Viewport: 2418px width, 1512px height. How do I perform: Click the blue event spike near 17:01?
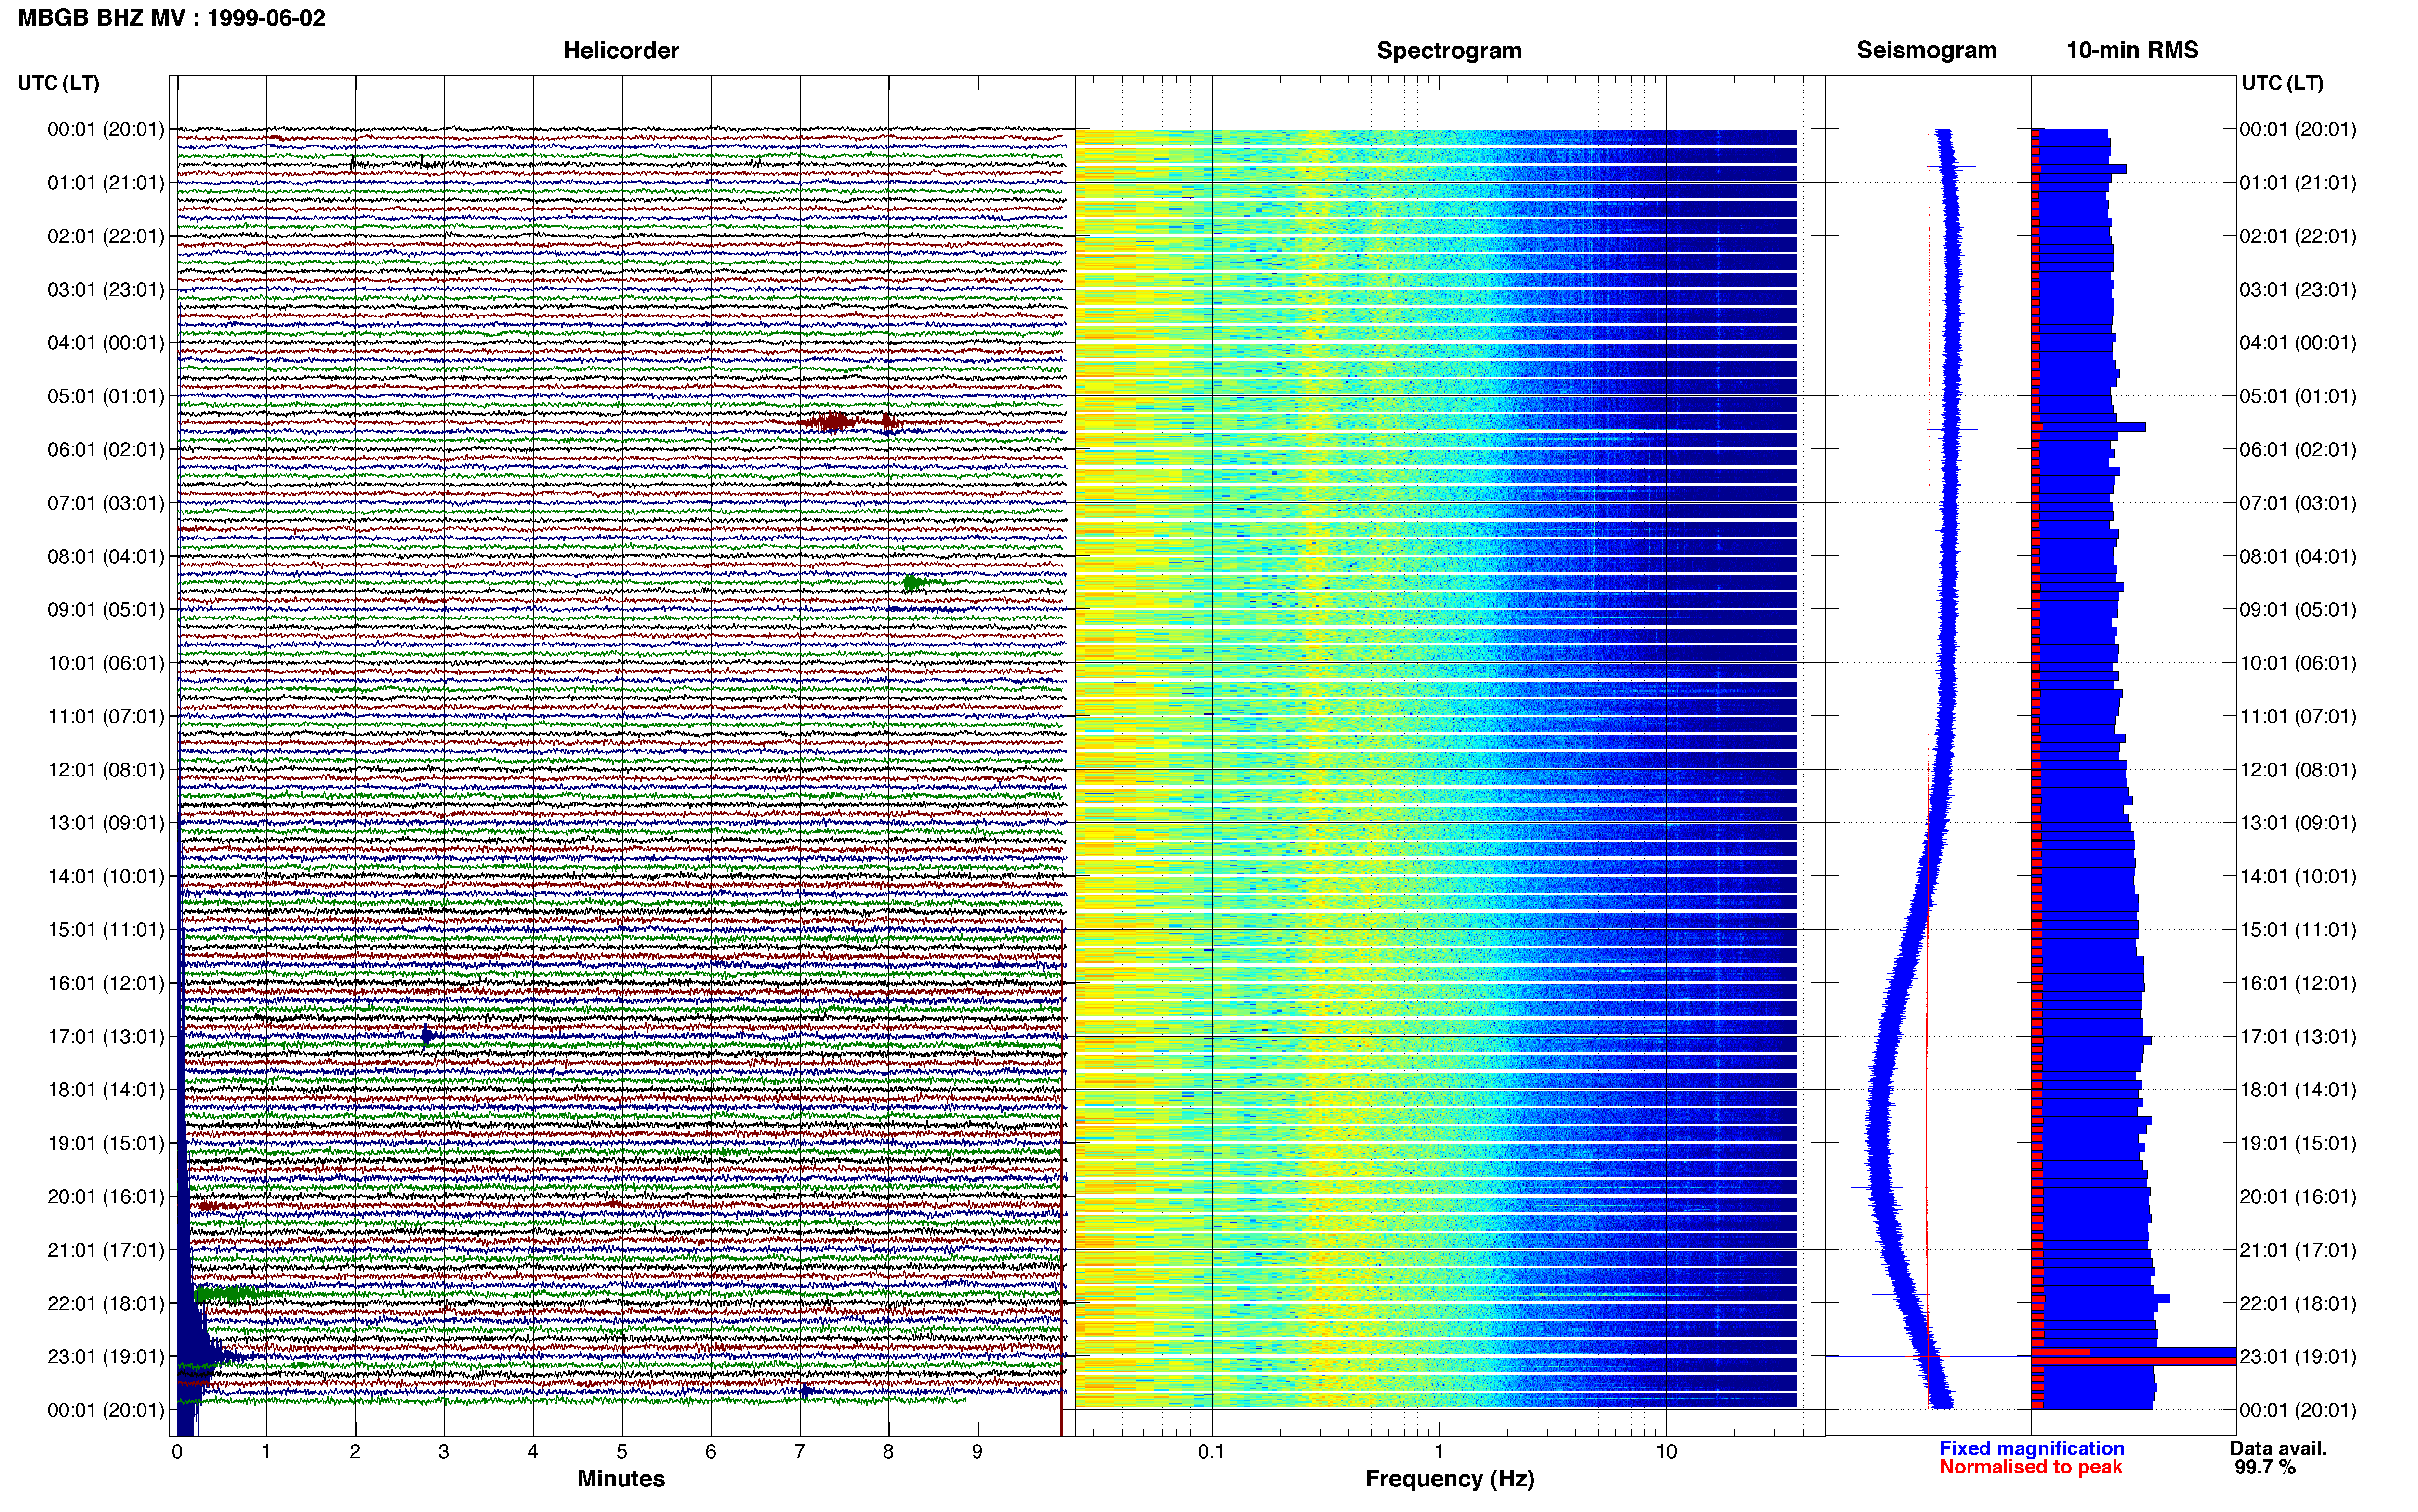point(427,1036)
